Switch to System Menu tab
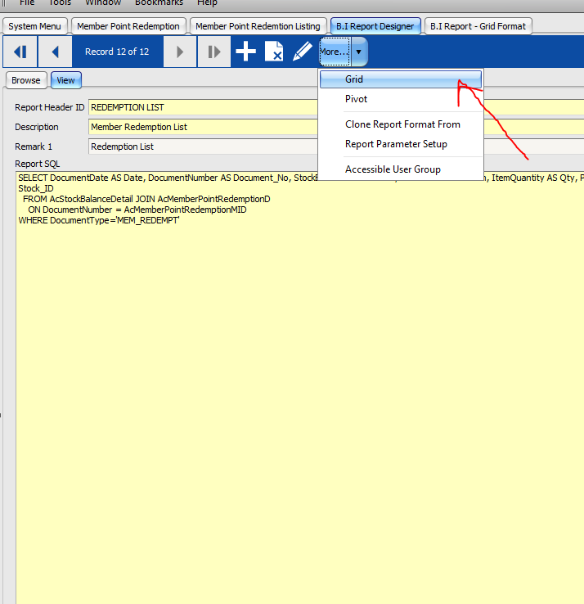The width and height of the screenshot is (584, 604). pyautogui.click(x=34, y=26)
